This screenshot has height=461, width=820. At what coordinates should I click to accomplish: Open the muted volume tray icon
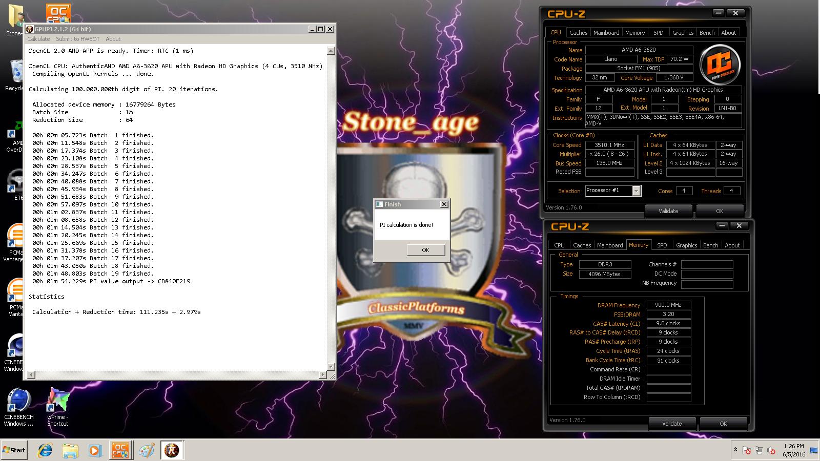tap(771, 451)
